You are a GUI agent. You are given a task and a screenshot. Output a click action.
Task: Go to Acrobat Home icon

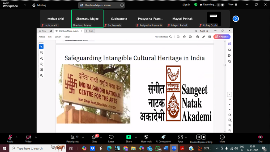point(51,31)
